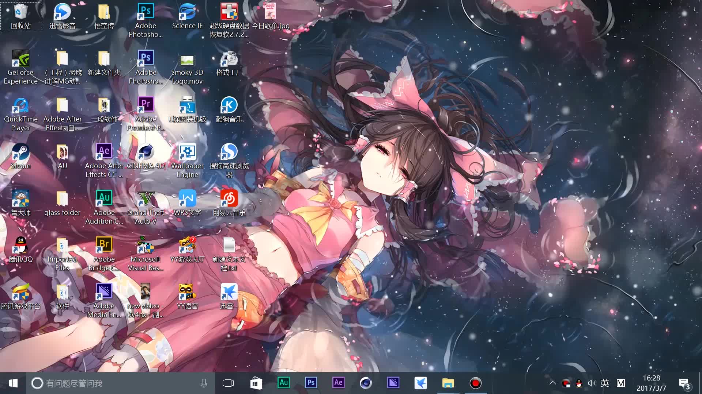Image resolution: width=702 pixels, height=394 pixels.
Task: Launch CINEMA 4D desktop shortcut
Action: click(146, 156)
